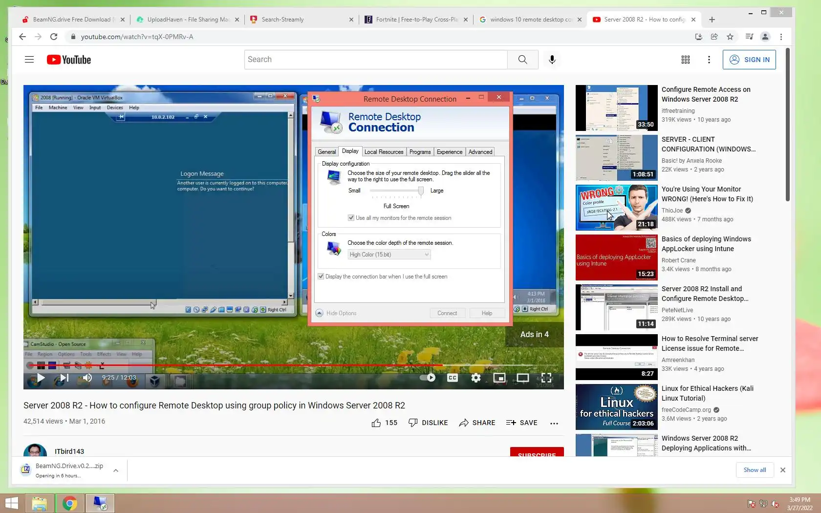Viewport: 821px width, 513px height.
Task: Open the Chrome profile icon
Action: click(x=765, y=37)
